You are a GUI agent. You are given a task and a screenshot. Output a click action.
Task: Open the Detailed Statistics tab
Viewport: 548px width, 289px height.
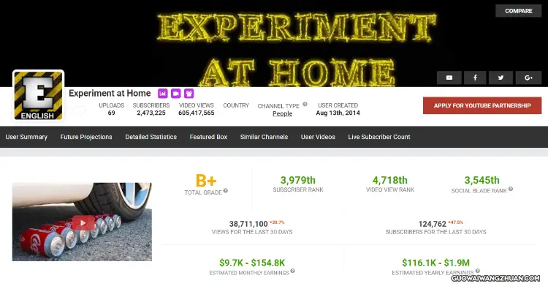pyautogui.click(x=151, y=137)
